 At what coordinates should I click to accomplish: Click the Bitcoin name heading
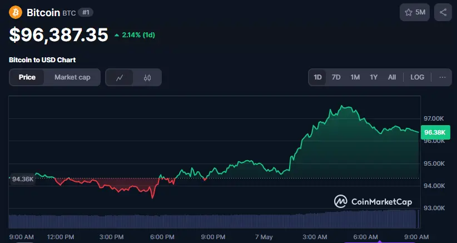pos(43,13)
